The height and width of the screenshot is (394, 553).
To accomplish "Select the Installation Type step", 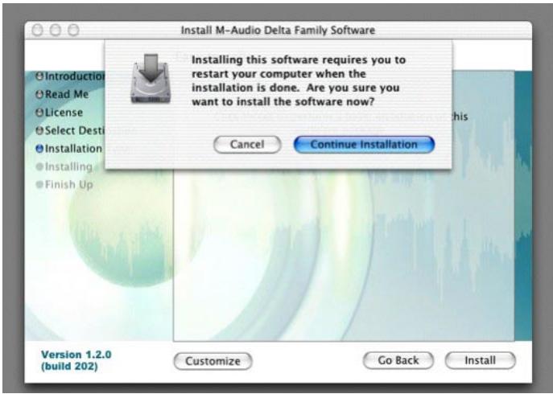I will point(70,149).
